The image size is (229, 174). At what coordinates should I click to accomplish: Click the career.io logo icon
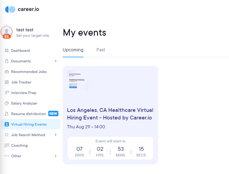click(10, 9)
